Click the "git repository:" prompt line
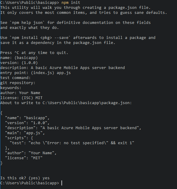 coord(18,83)
